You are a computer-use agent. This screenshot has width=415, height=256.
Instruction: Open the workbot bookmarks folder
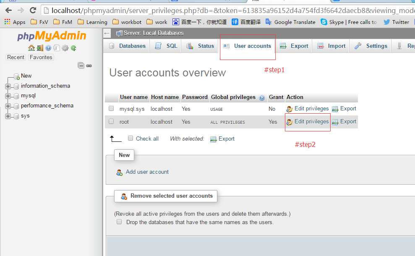pos(127,22)
